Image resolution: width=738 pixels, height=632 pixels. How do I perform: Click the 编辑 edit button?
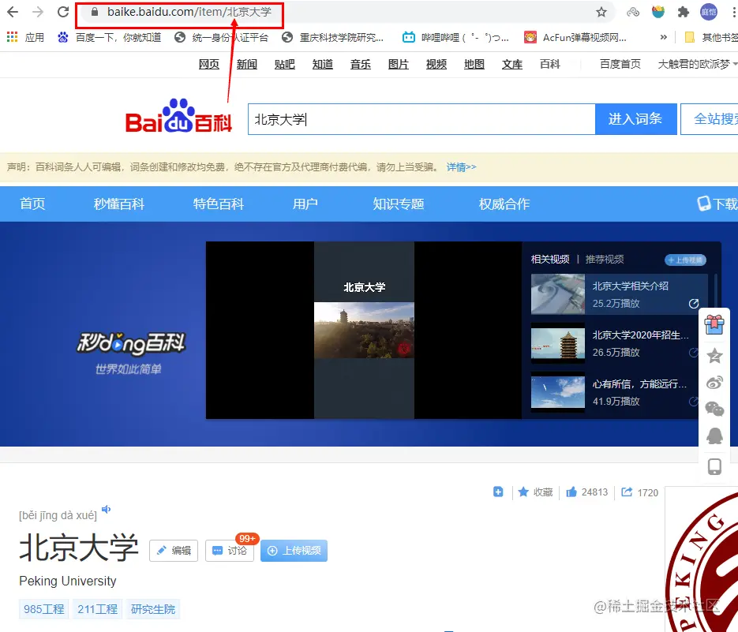pyautogui.click(x=174, y=551)
